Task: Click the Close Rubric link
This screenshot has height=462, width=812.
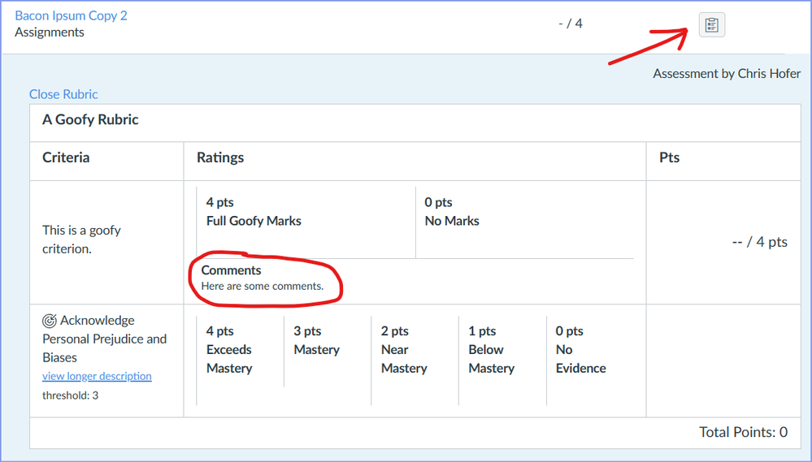Action: tap(63, 94)
